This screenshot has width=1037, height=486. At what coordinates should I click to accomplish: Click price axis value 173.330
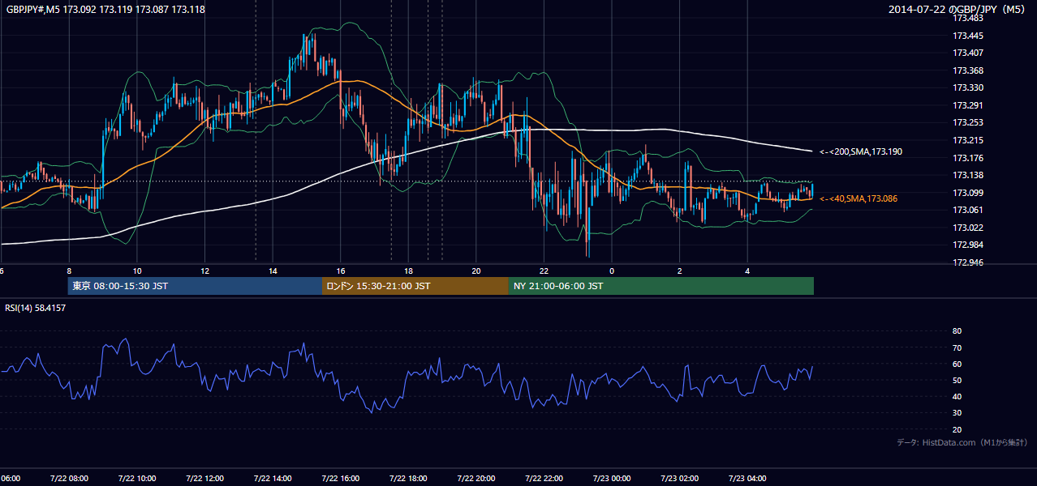(968, 87)
